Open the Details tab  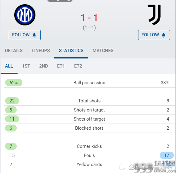(14, 51)
